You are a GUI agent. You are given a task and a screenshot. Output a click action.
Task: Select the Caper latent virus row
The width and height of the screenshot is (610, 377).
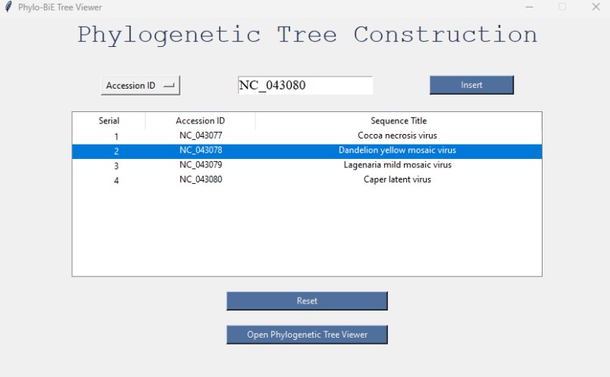[307, 180]
